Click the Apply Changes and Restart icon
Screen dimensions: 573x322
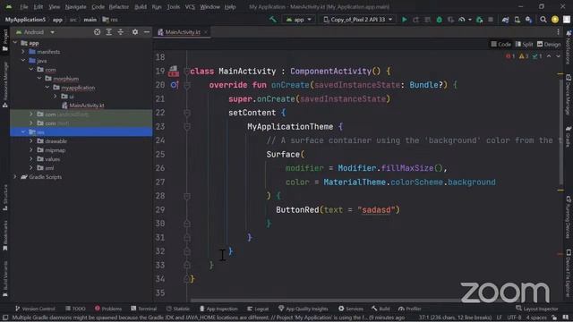tap(415, 20)
